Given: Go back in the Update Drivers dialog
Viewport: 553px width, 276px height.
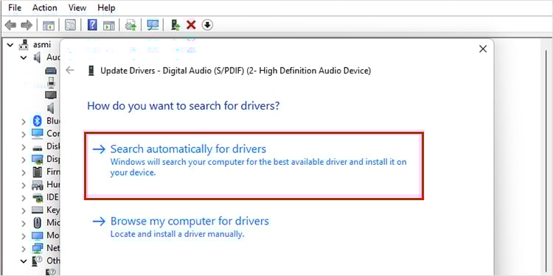Looking at the screenshot, I should (70, 71).
